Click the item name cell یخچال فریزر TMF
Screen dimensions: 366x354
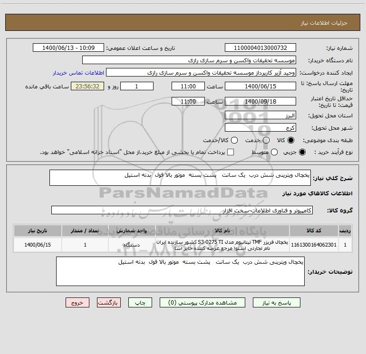coord(222,245)
